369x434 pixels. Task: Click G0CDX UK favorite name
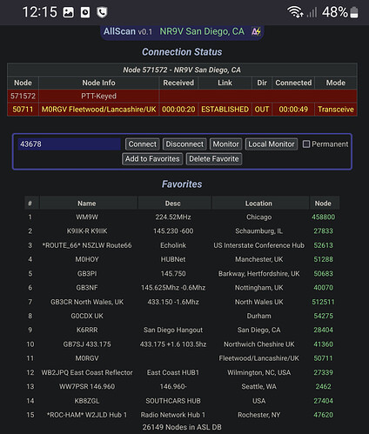tap(87, 316)
